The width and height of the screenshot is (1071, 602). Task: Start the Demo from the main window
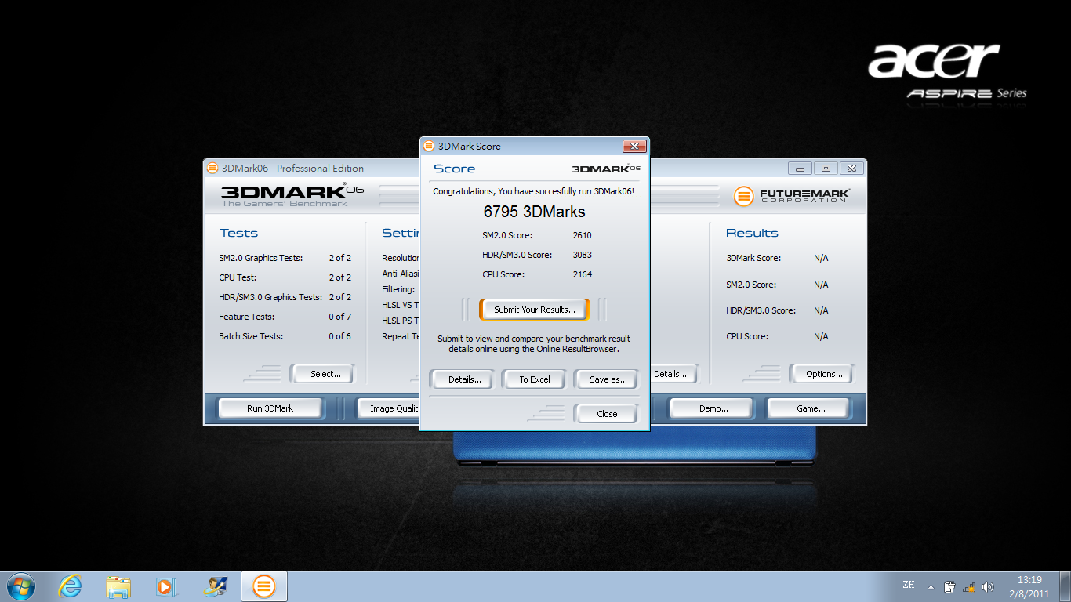(x=713, y=408)
